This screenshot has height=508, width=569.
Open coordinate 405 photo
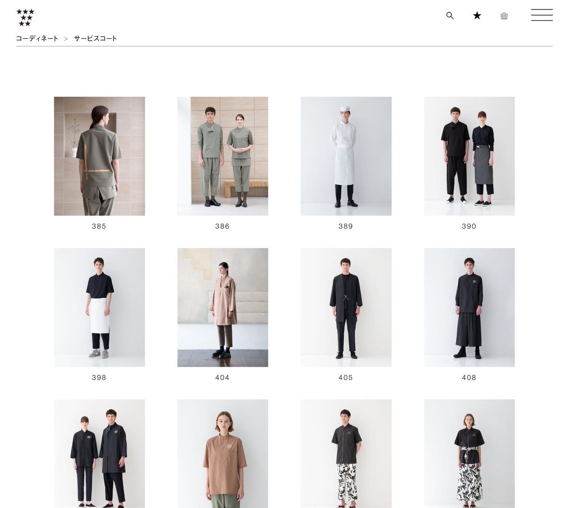coord(346,307)
